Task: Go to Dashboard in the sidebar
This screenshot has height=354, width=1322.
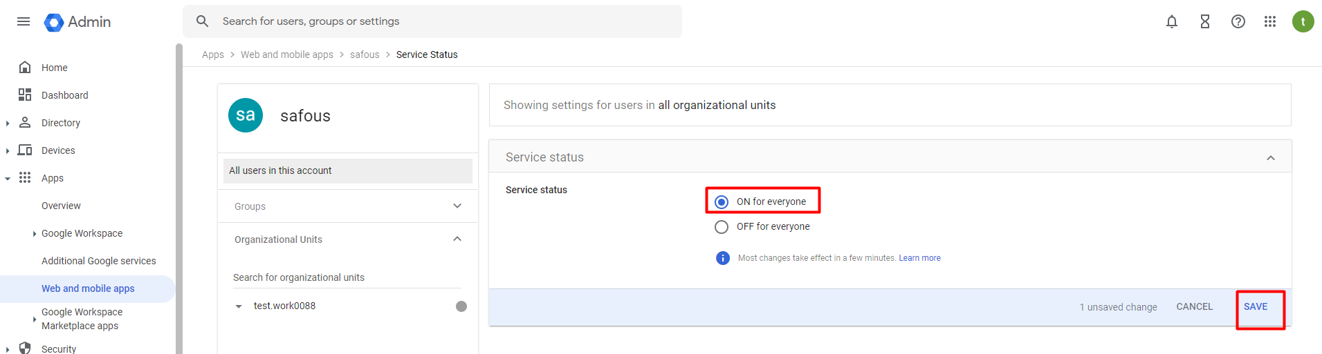Action: pos(64,95)
